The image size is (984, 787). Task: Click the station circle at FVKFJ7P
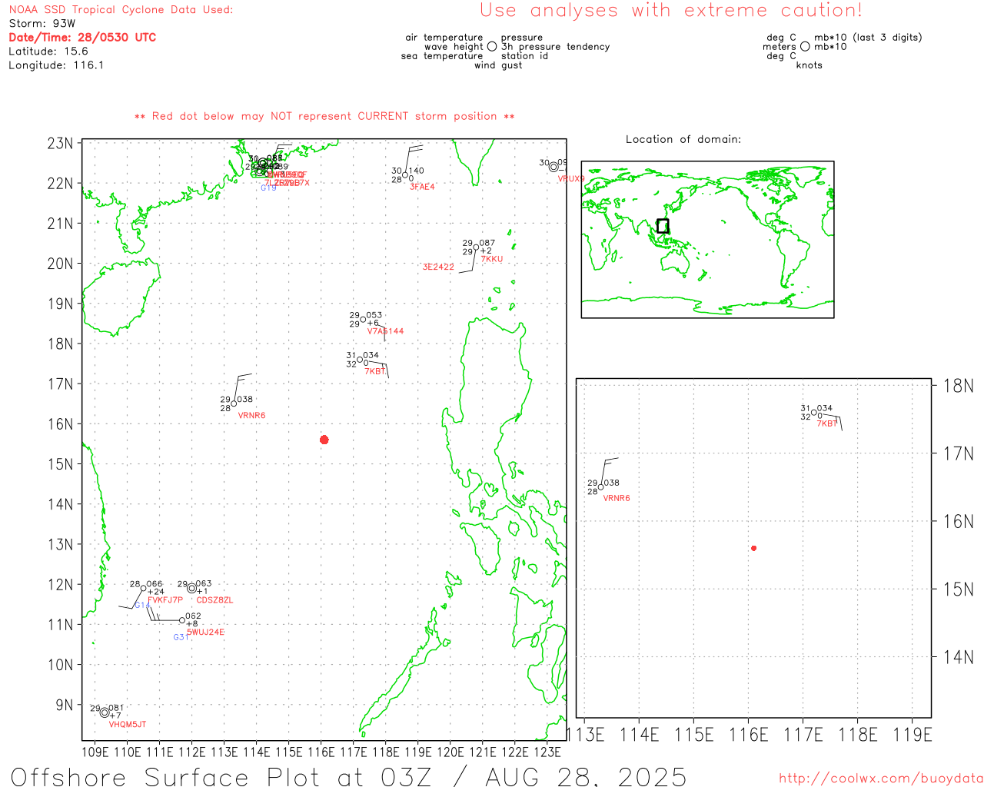coord(143,588)
